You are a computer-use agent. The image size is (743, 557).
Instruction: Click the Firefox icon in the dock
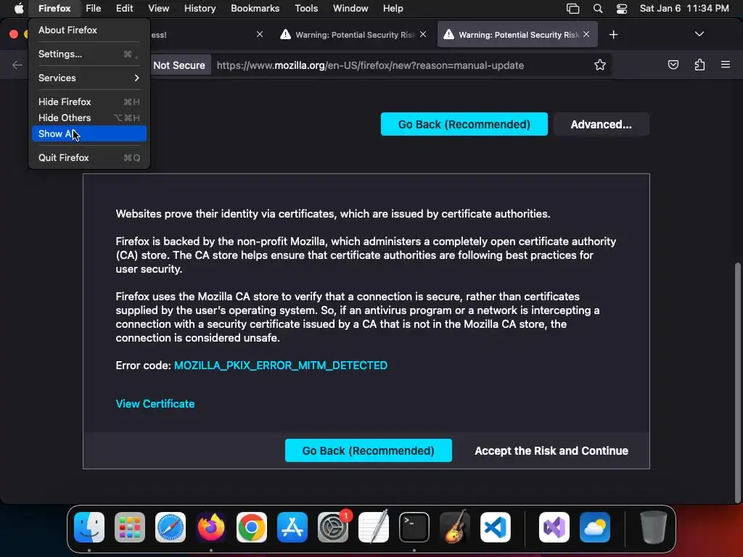pyautogui.click(x=211, y=527)
